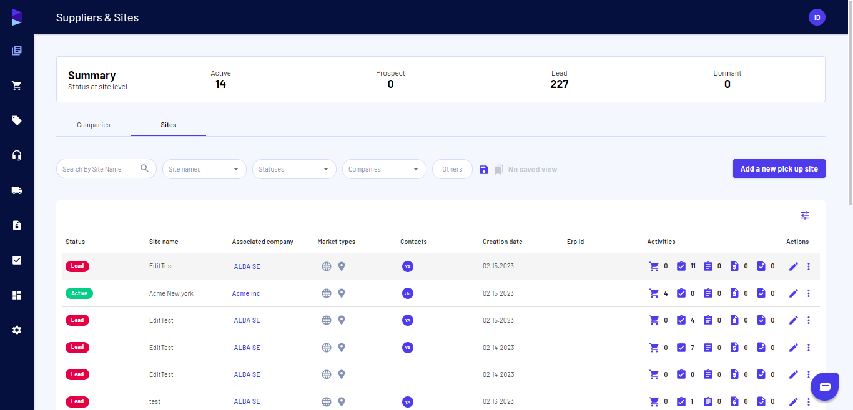Open the chat widget button
This screenshot has width=853, height=410.
tap(825, 386)
